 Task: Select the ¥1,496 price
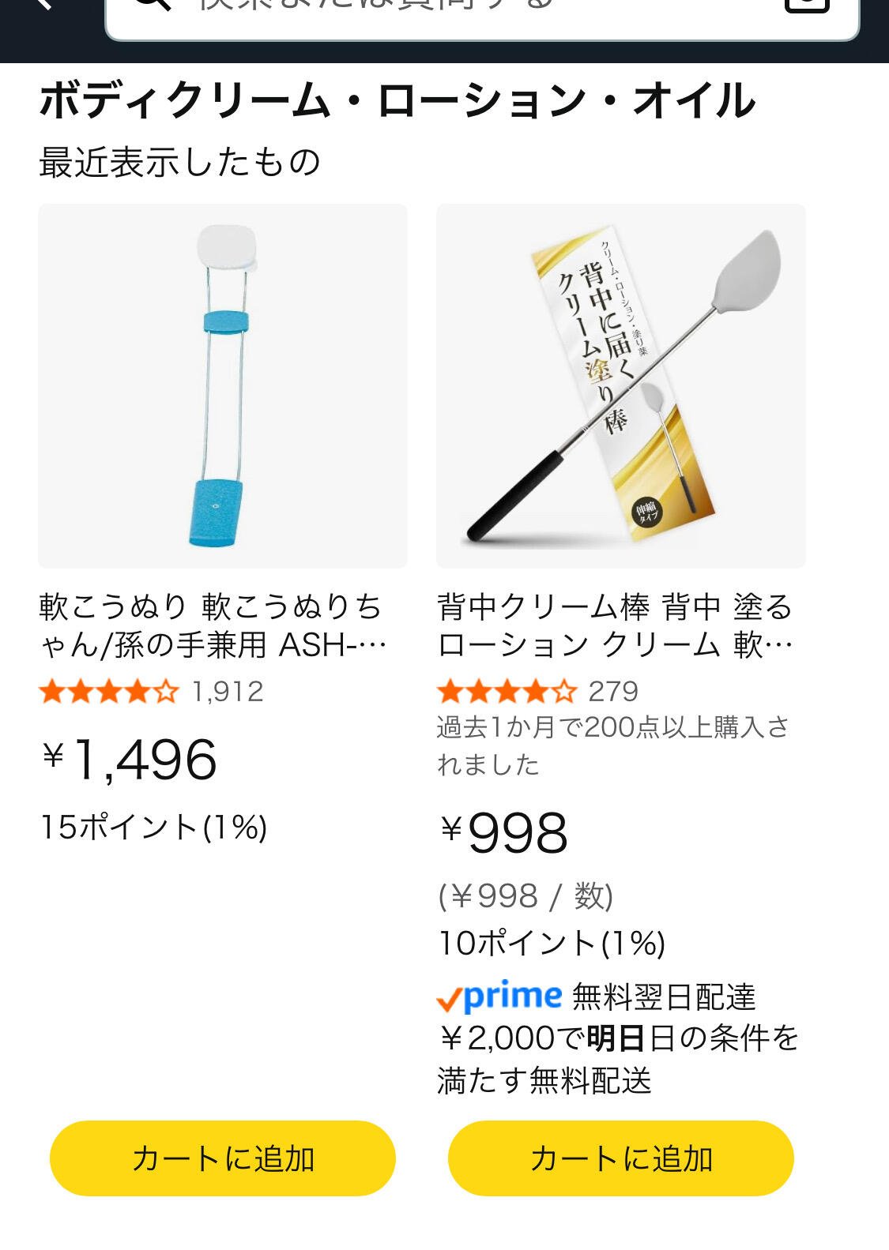click(x=130, y=760)
